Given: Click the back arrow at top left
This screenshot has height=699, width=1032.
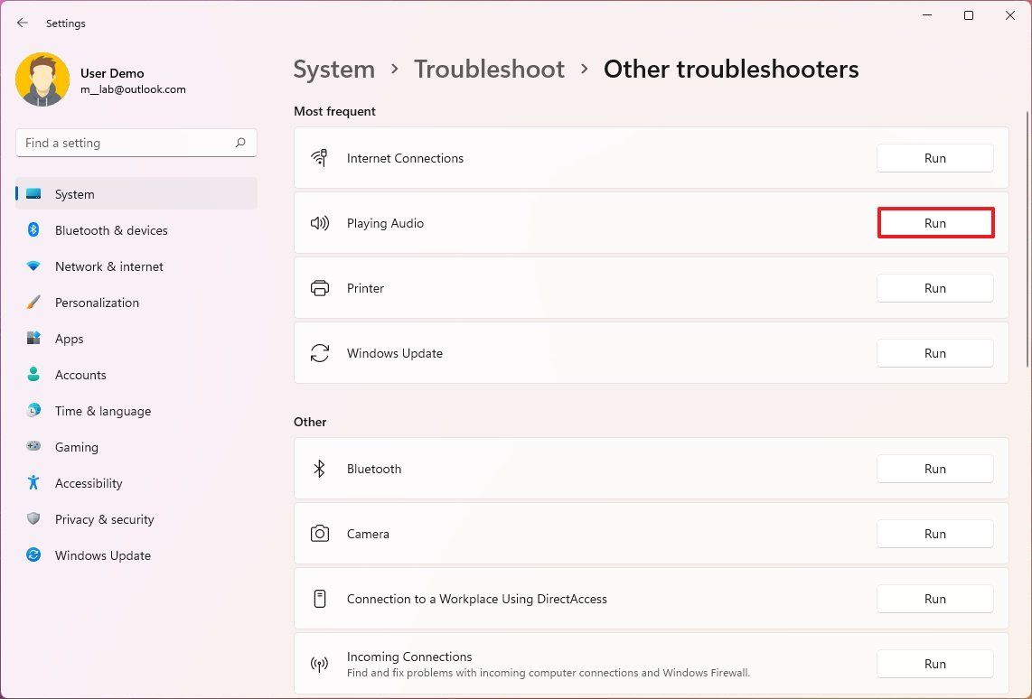Looking at the screenshot, I should 22,23.
